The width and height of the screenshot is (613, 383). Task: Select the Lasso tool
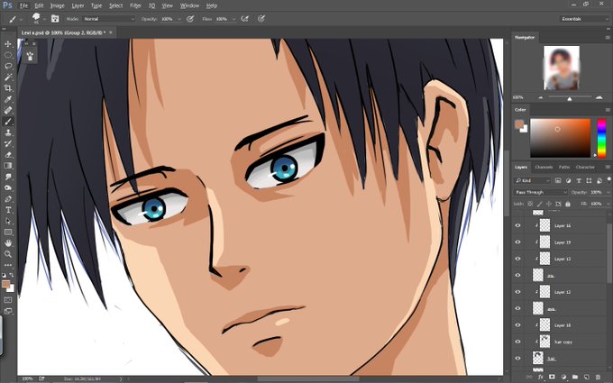pyautogui.click(x=8, y=66)
